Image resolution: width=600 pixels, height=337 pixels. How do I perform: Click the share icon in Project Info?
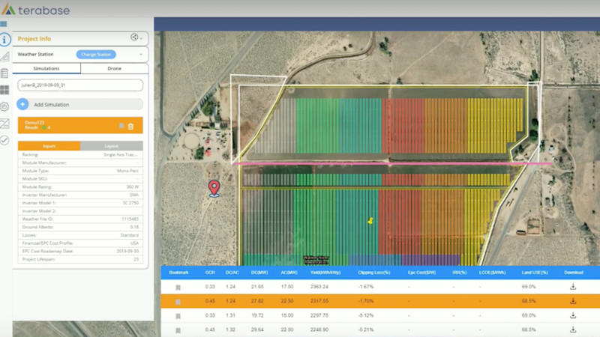(134, 37)
